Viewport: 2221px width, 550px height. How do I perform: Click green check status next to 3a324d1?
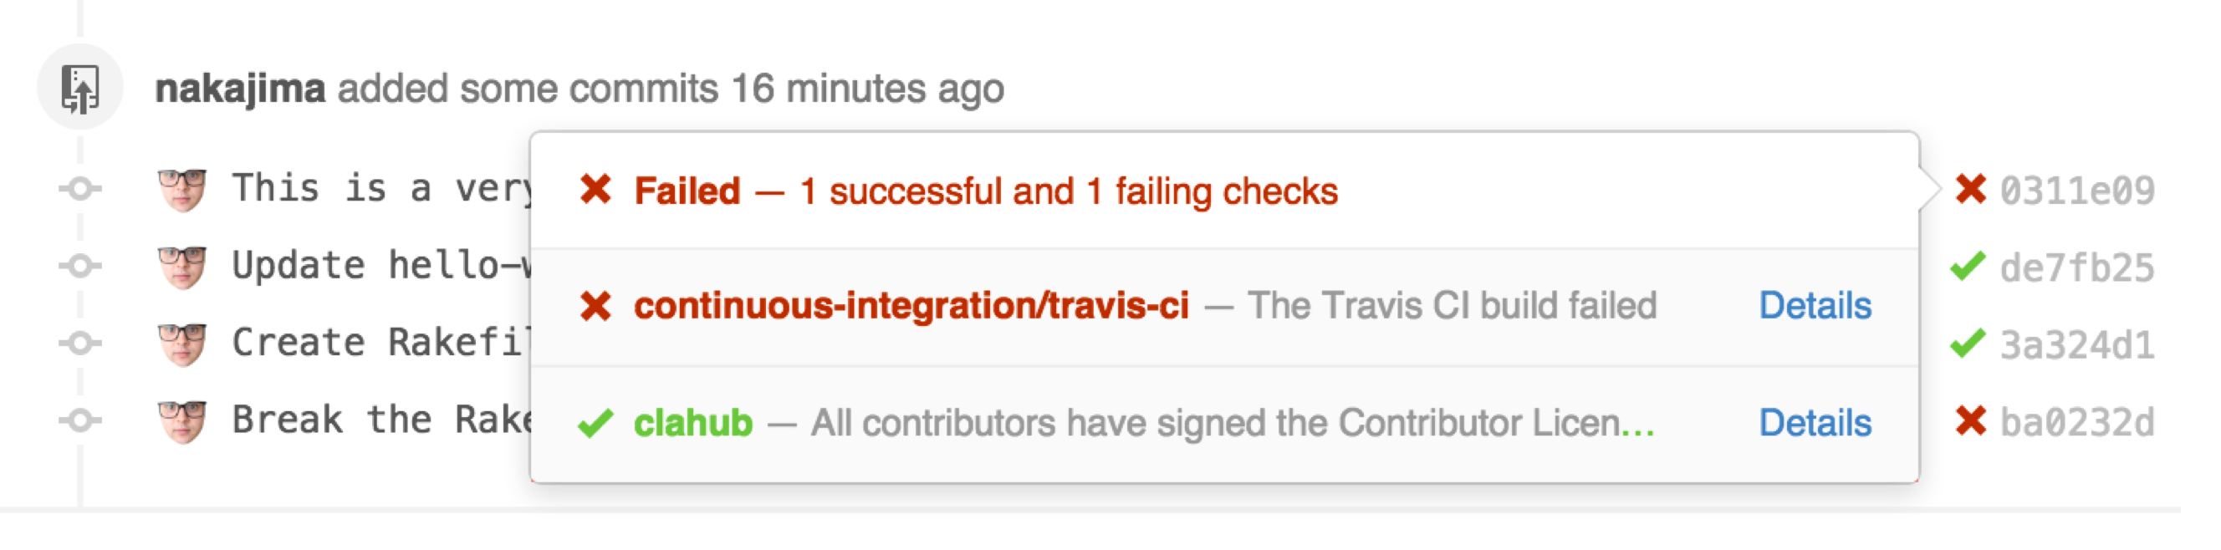(1967, 345)
